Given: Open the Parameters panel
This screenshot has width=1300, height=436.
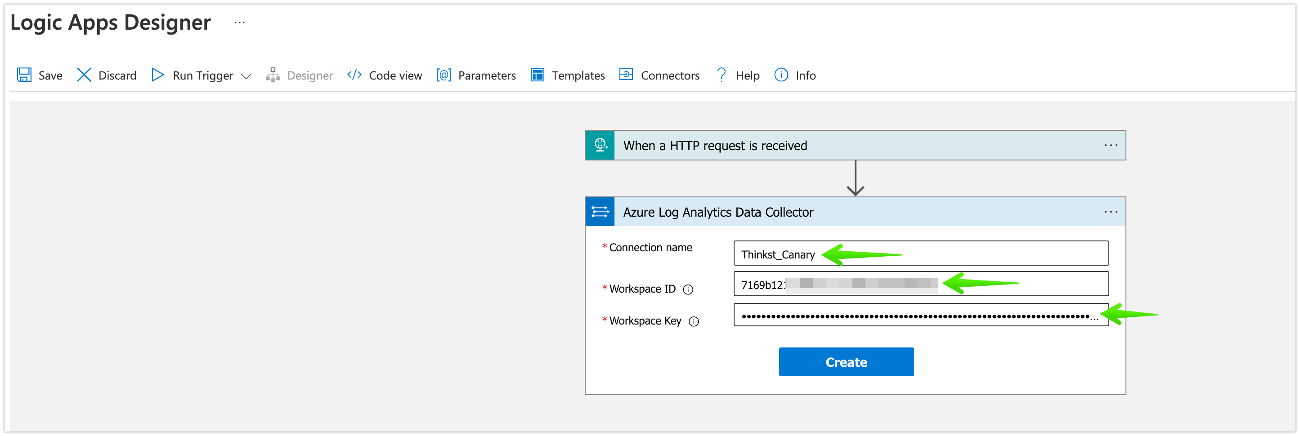Looking at the screenshot, I should click(x=487, y=76).
